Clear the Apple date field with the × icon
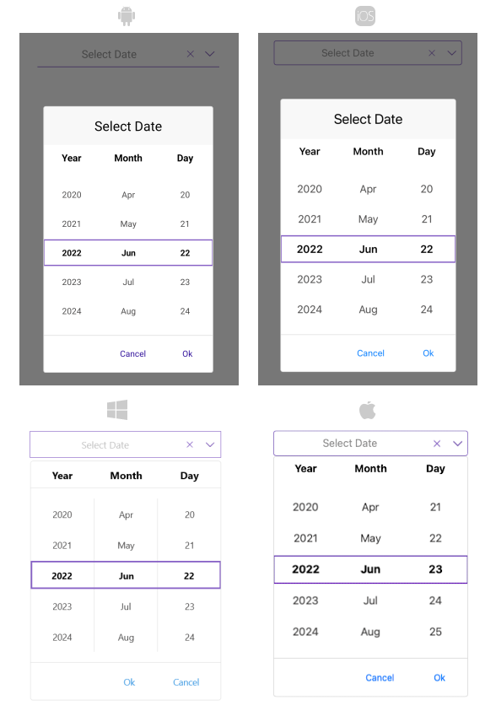496x716 pixels. click(x=437, y=443)
